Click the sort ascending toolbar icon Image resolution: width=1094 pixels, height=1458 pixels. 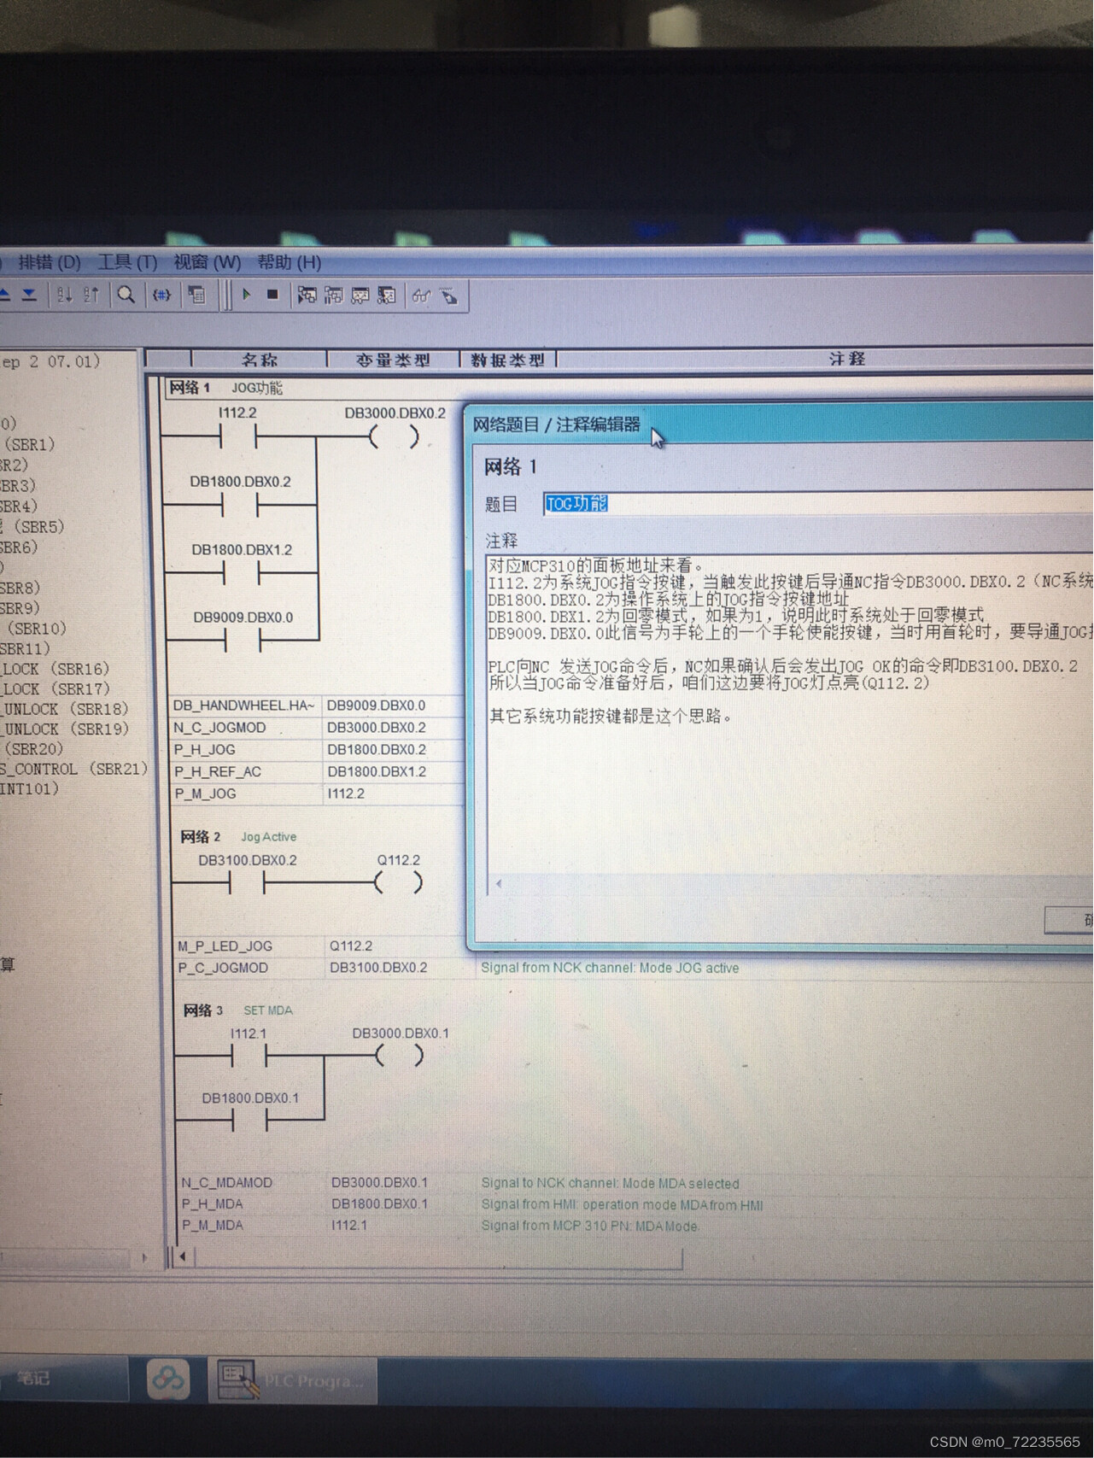(x=65, y=295)
